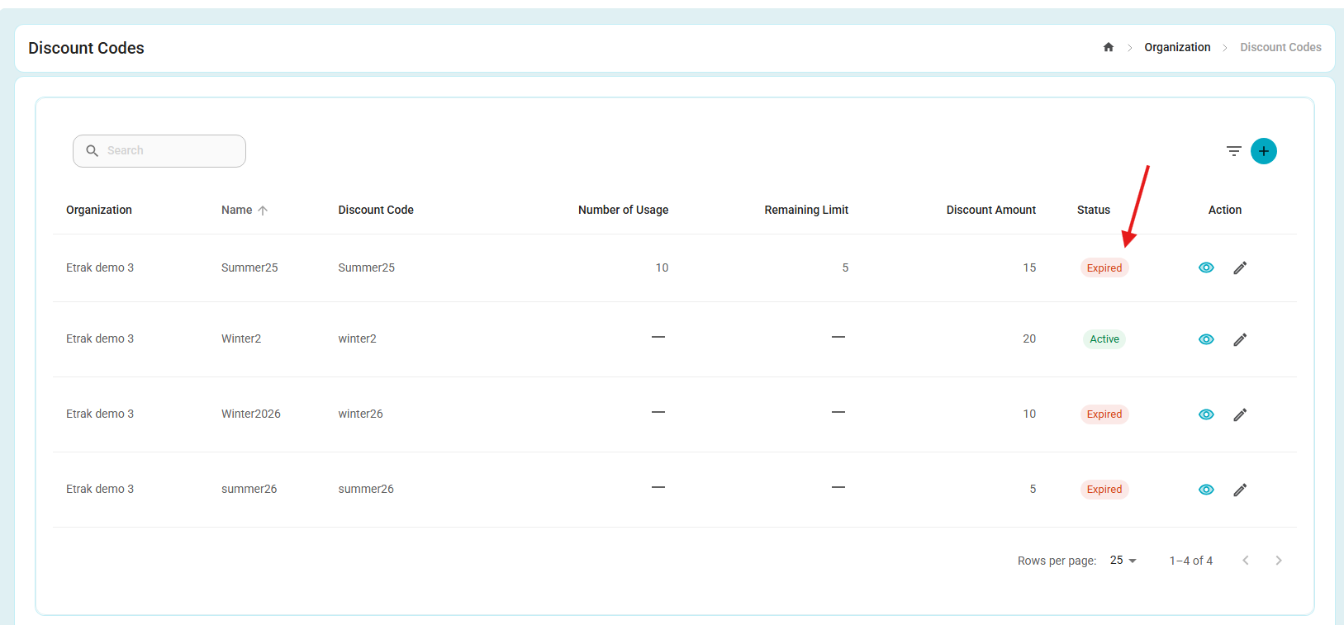Viewport: 1344px width, 625px height.
Task: View Winter2 code with eye icon
Action: 1206,339
